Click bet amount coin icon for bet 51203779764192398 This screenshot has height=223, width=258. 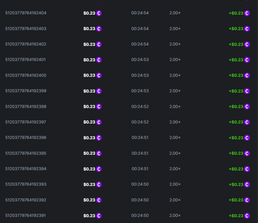pos(99,106)
